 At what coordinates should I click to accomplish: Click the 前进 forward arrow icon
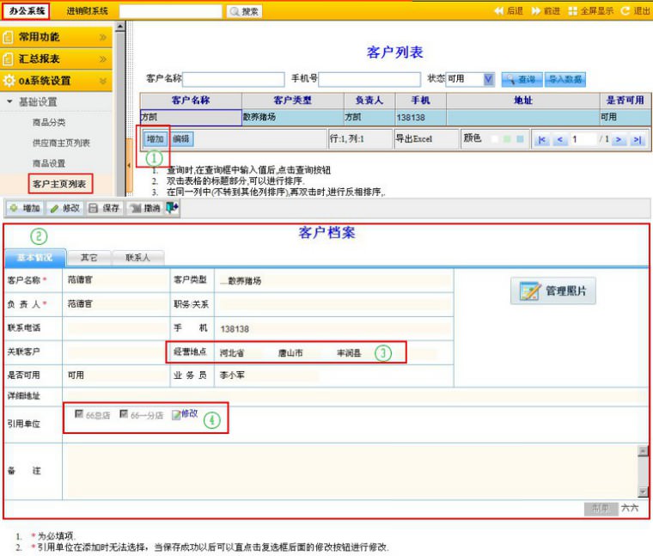[536, 11]
